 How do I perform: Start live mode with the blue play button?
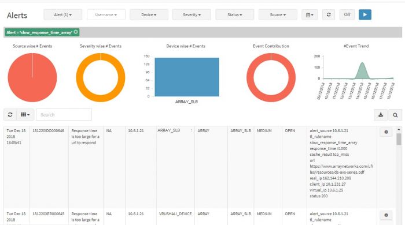[x=365, y=14]
